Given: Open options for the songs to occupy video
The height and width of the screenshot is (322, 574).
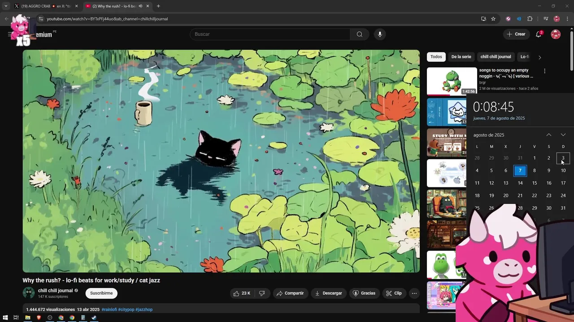Looking at the screenshot, I should [x=544, y=71].
